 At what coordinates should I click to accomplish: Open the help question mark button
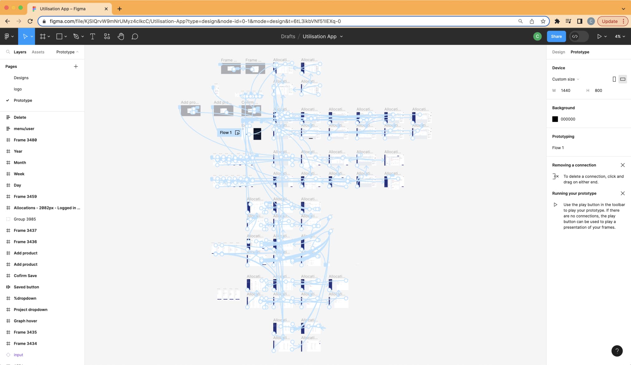(x=617, y=351)
